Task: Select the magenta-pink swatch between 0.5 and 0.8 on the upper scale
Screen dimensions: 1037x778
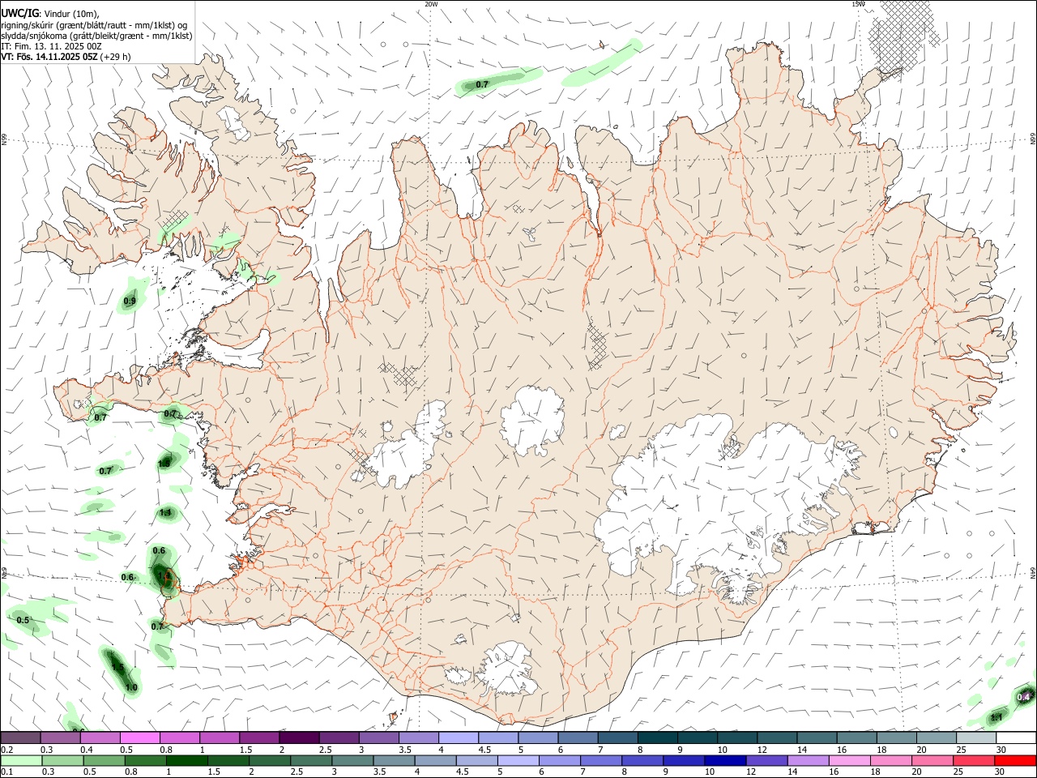Action: coord(140,738)
